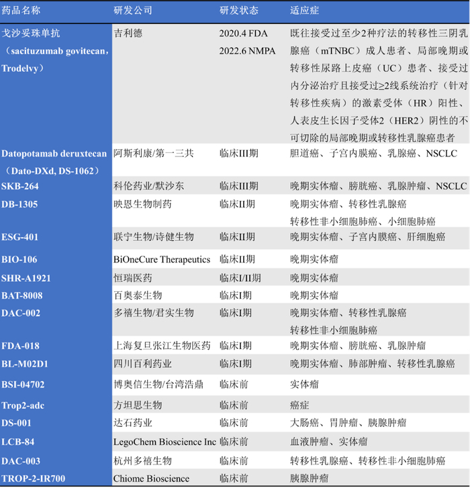Select the BL-M02D1 drug name
470x490 pixels.
[x=25, y=364]
